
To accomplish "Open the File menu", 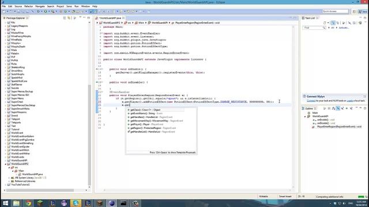I will 4,6.
